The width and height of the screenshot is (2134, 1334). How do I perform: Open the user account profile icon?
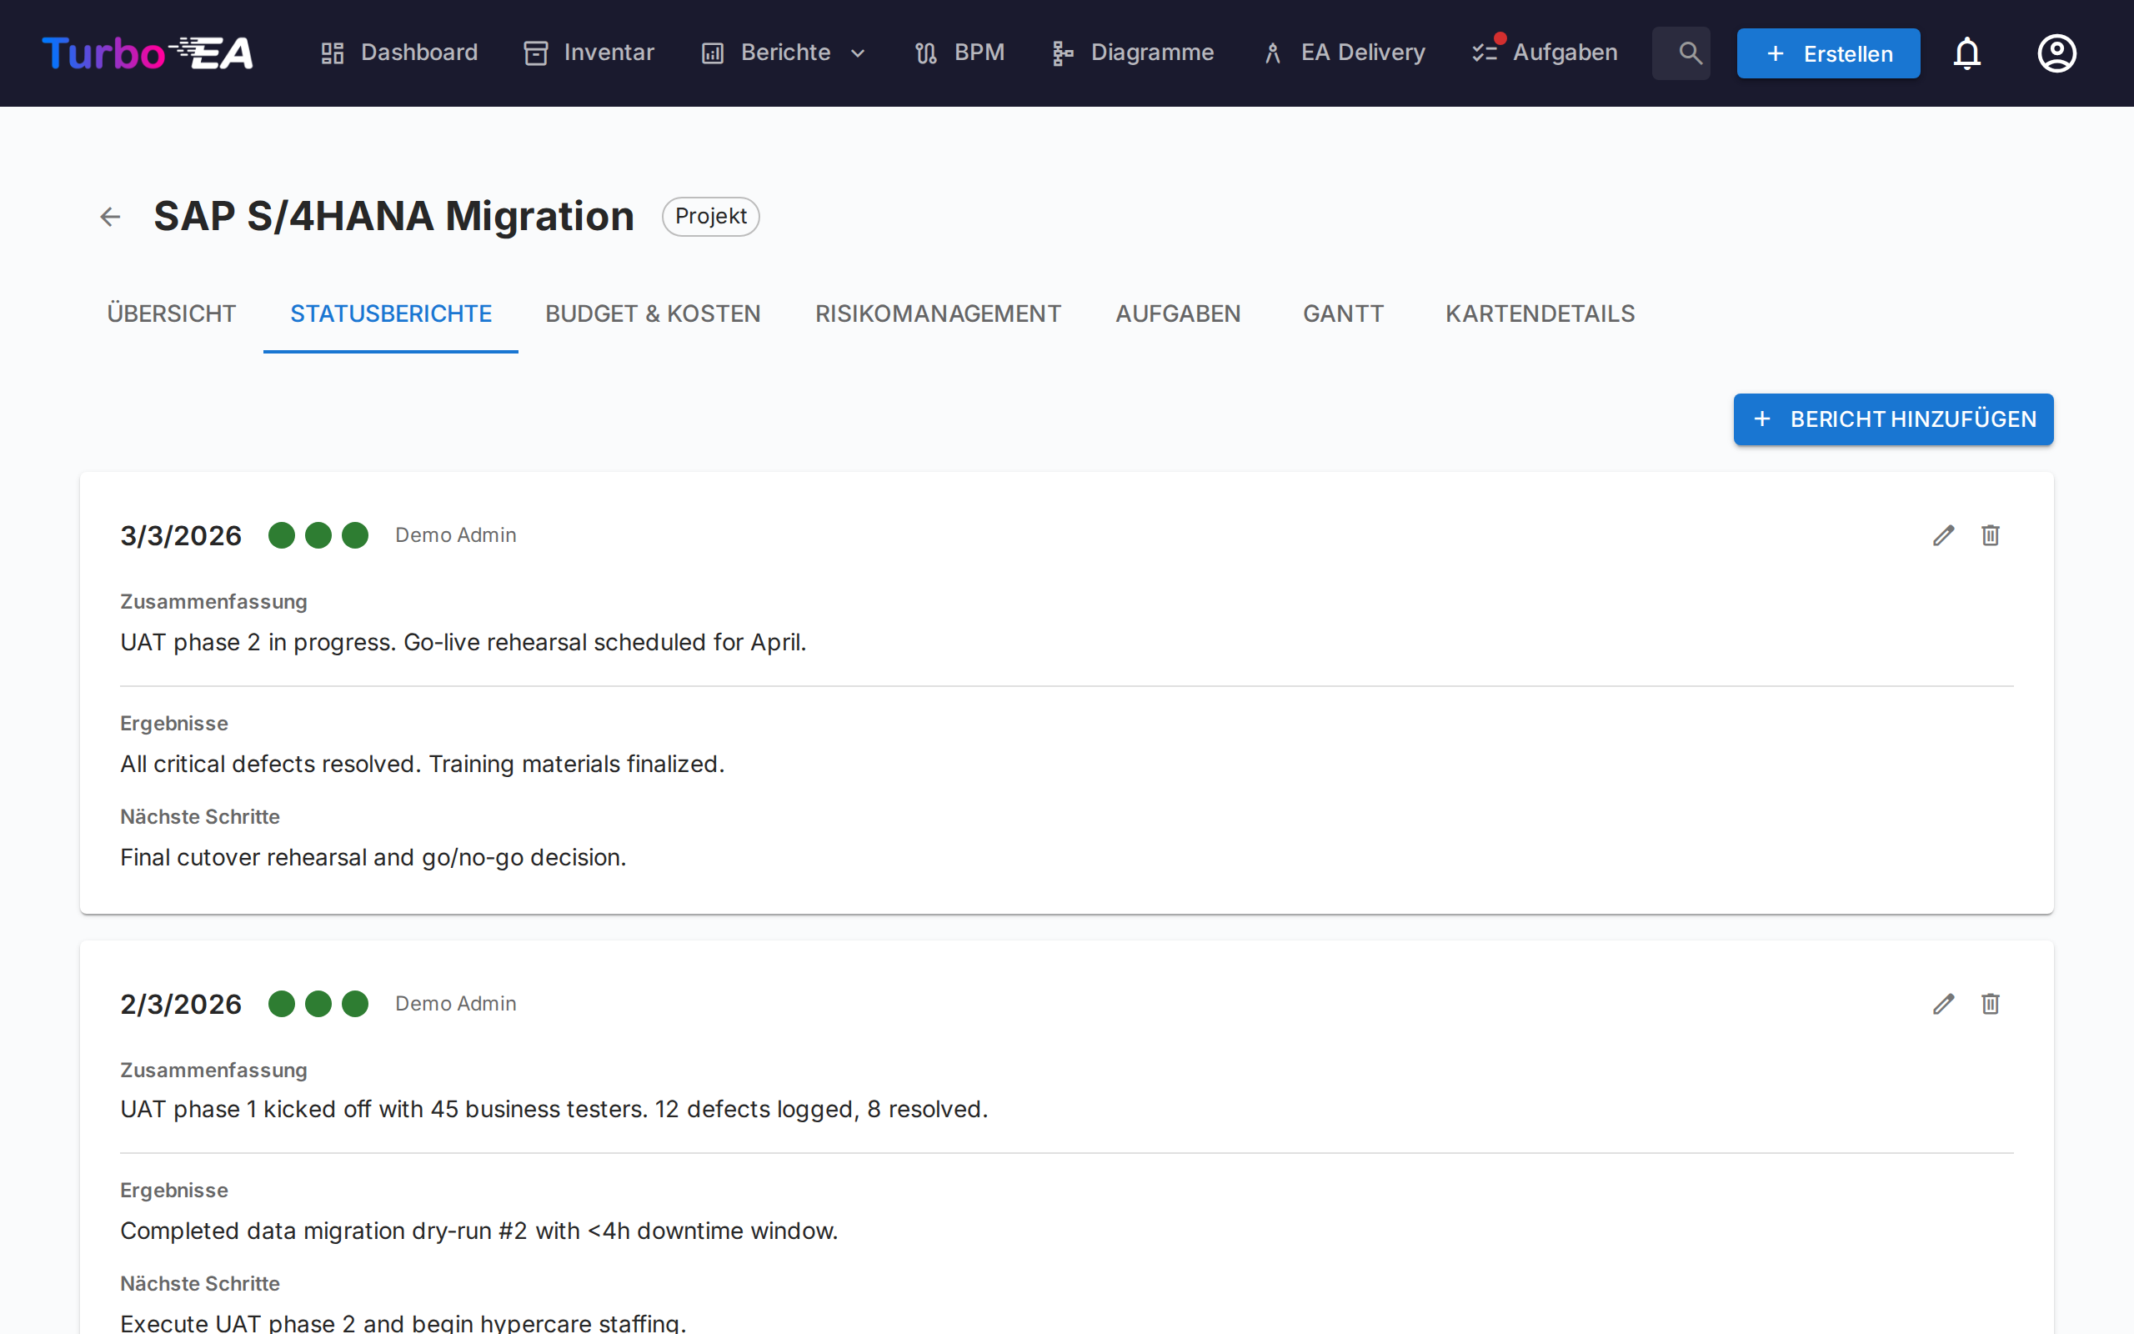pos(2056,53)
